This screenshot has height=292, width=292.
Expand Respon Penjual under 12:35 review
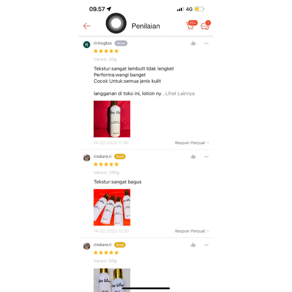(x=192, y=231)
